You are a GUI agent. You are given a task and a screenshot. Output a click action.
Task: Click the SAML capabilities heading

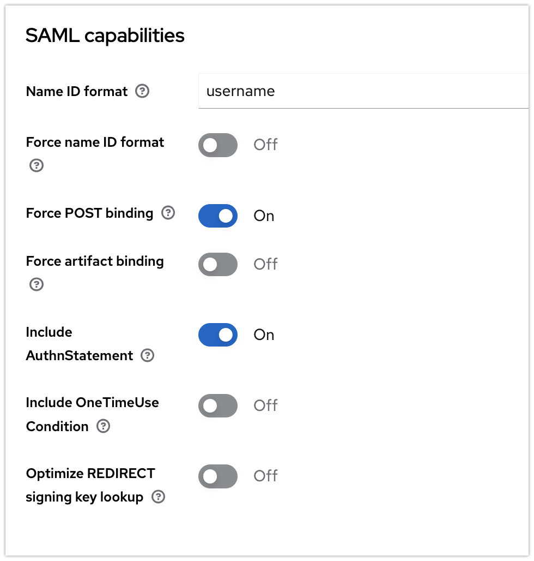point(105,35)
